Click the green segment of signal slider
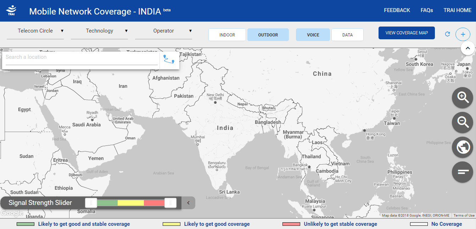 (x=107, y=203)
